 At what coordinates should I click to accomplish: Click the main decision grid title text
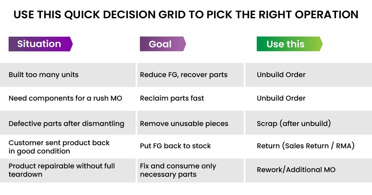coord(186,15)
